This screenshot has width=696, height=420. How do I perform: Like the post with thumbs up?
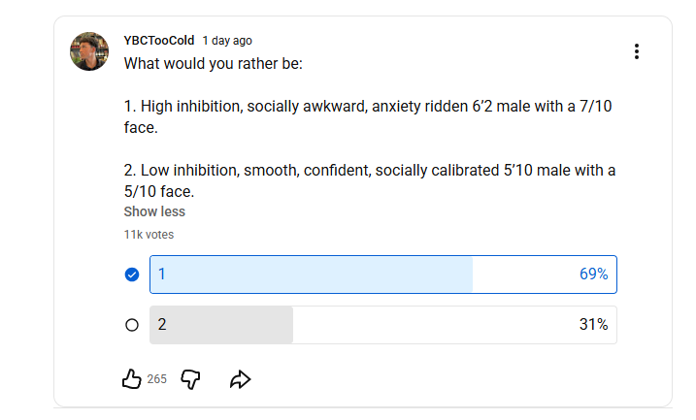click(x=132, y=379)
